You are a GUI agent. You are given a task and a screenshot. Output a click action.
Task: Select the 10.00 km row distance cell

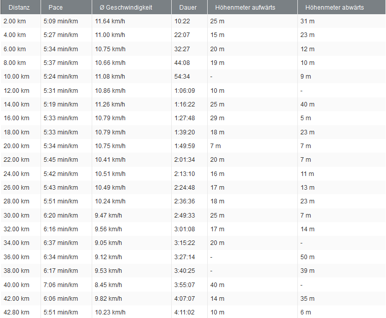[x=16, y=77]
